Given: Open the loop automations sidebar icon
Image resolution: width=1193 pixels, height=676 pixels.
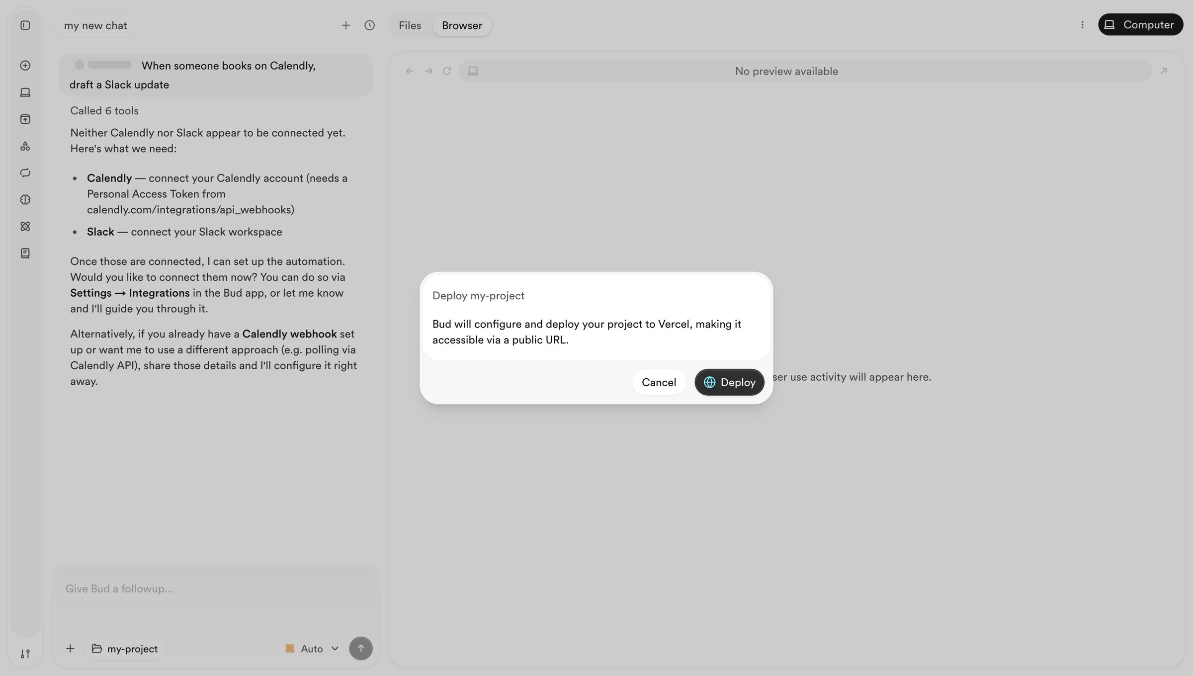Looking at the screenshot, I should [x=25, y=173].
